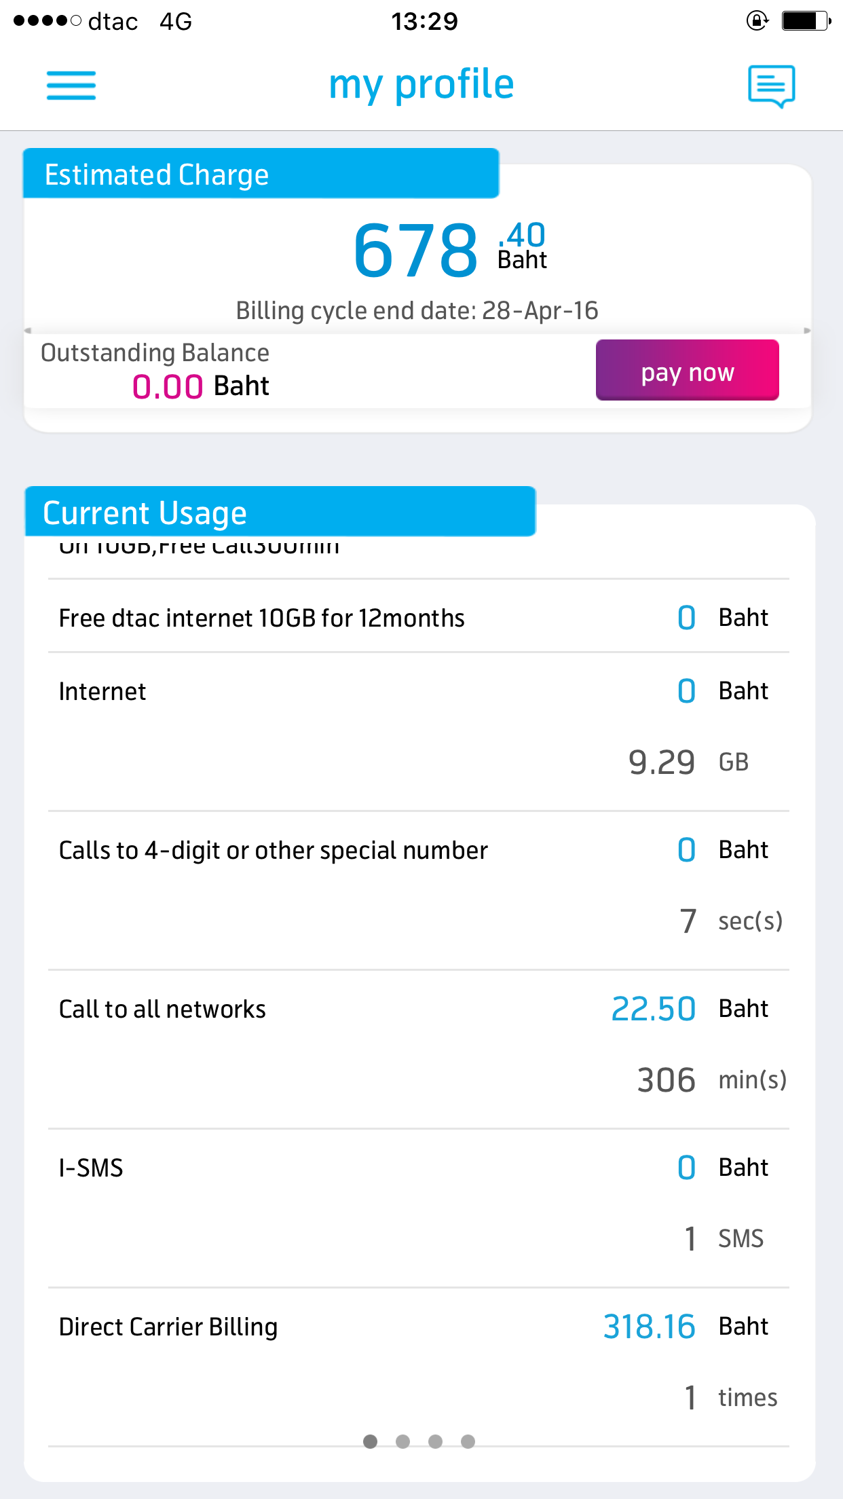Tap the right arrow on charge card
The width and height of the screenshot is (843, 1499).
(807, 331)
